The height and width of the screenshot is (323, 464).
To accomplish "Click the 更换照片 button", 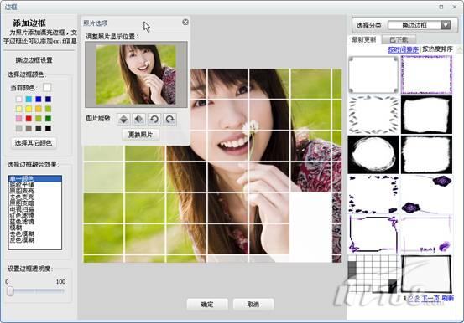I will (141, 135).
